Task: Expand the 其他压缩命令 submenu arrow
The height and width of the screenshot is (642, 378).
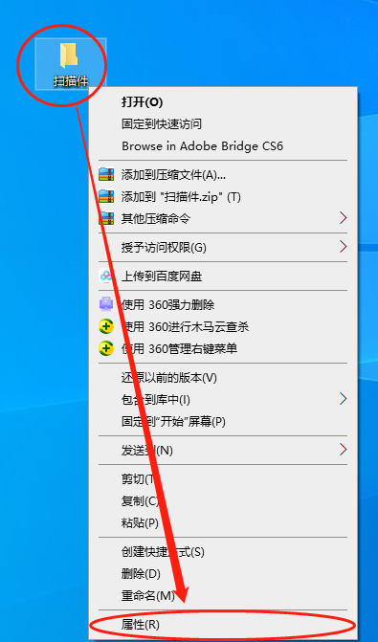Action: [344, 218]
